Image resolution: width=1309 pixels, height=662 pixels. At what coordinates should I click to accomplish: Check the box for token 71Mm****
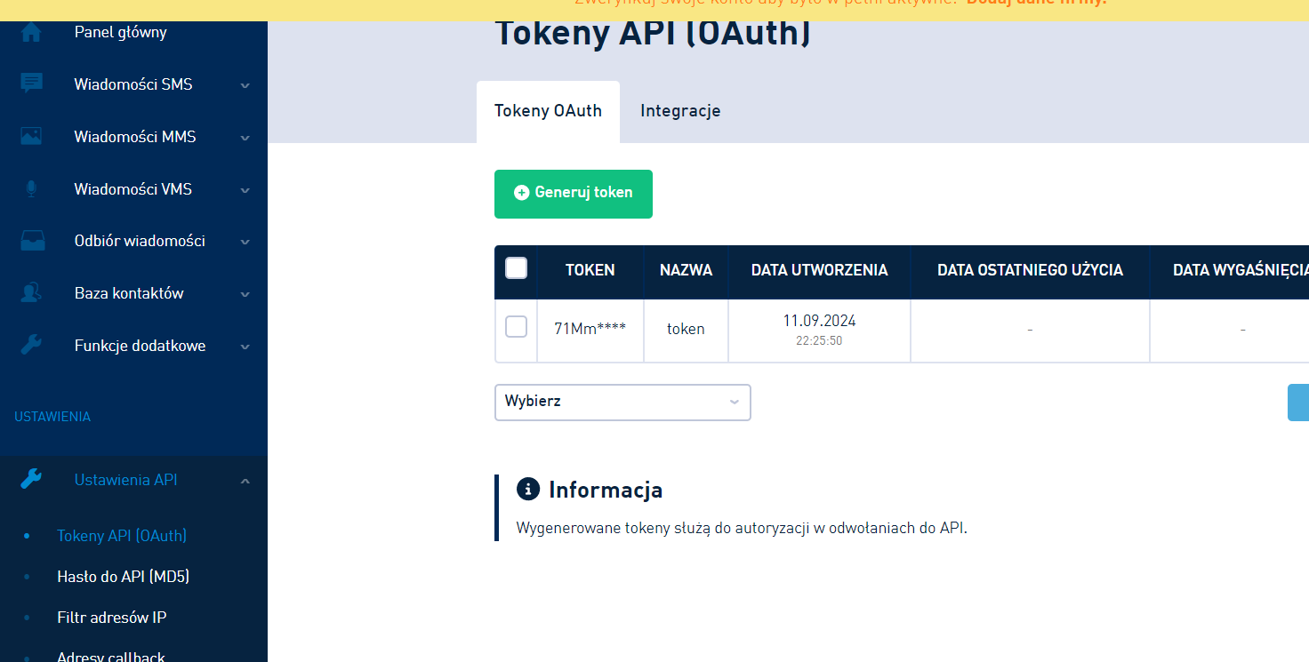tap(516, 327)
